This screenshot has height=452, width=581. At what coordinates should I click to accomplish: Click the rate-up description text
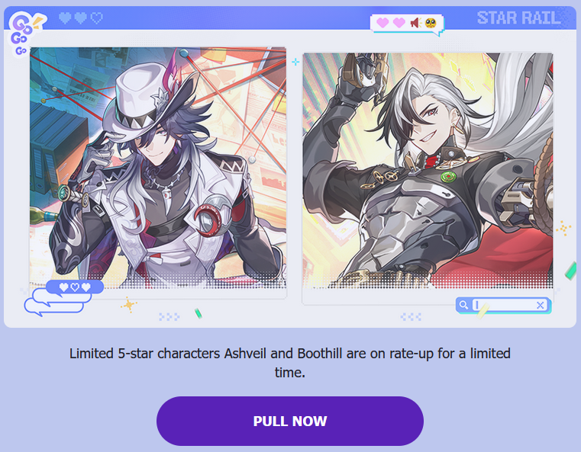[x=290, y=363]
